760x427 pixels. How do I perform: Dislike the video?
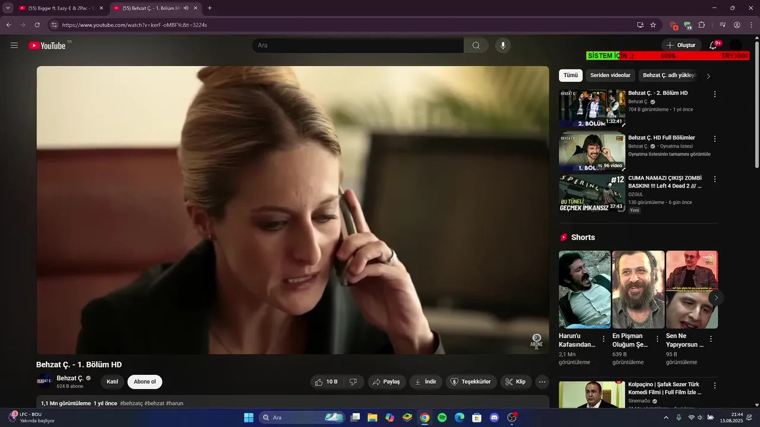coord(353,382)
